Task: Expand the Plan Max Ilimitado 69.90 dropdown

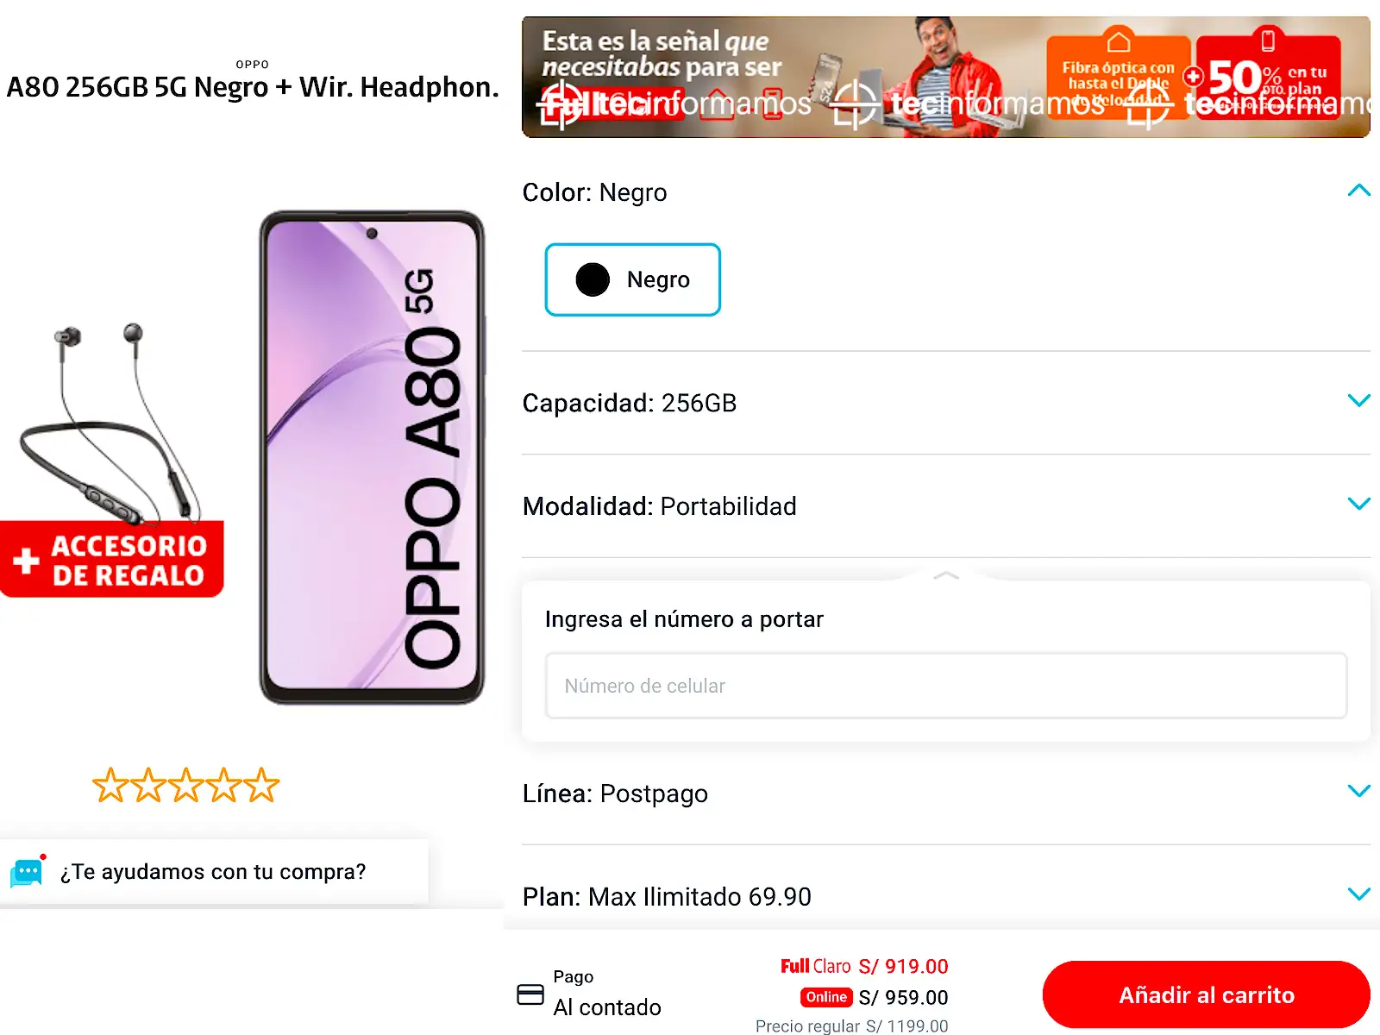Action: 946,896
